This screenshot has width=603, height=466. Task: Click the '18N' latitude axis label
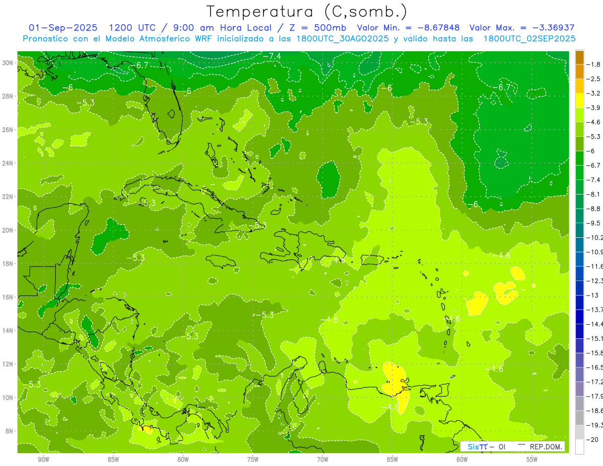(x=9, y=263)
